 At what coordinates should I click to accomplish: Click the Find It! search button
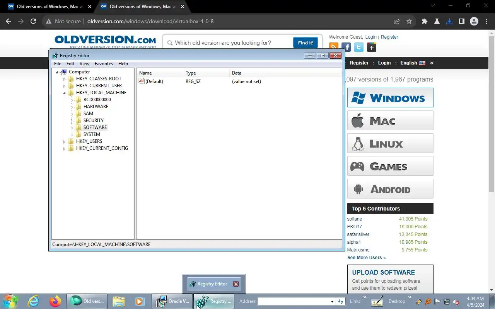pos(306,43)
